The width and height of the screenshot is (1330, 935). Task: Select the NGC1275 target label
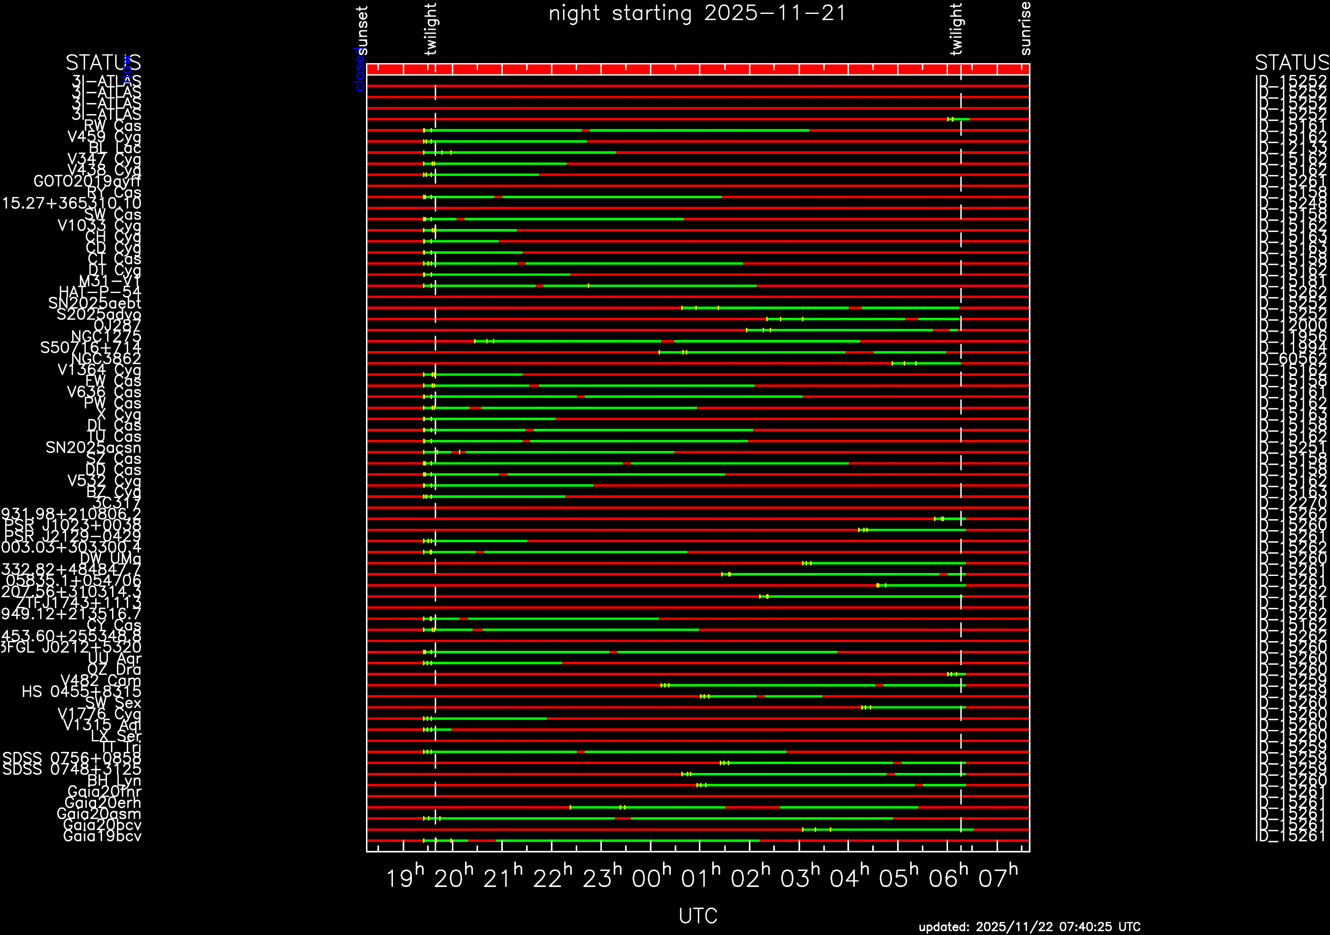point(106,336)
